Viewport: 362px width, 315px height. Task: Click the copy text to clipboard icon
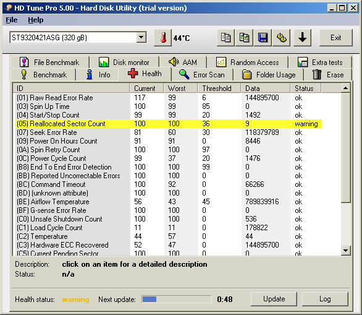(225, 38)
